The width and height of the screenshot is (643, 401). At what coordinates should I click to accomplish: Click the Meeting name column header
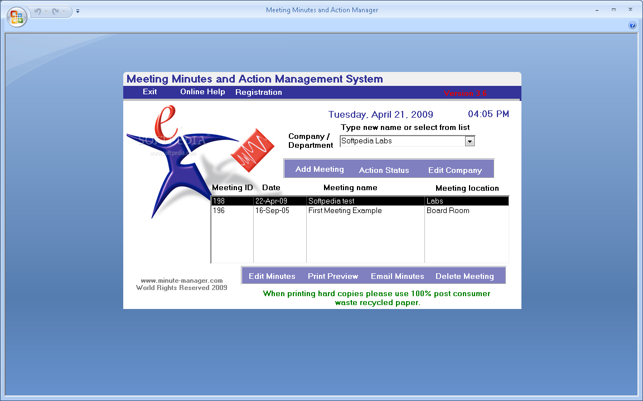tap(350, 188)
